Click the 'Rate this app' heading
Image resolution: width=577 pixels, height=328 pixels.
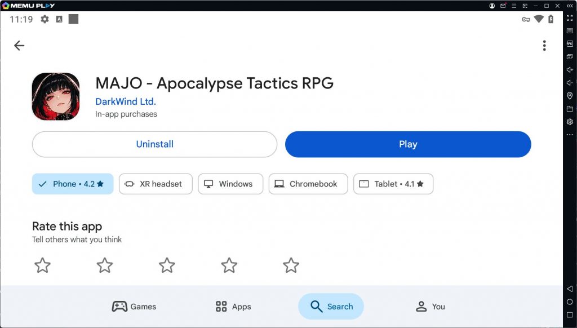point(67,226)
